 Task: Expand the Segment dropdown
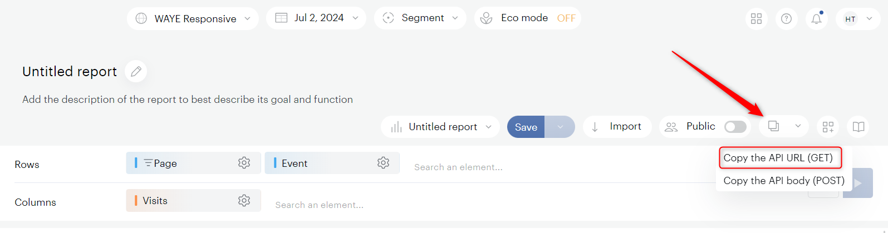pos(420,18)
